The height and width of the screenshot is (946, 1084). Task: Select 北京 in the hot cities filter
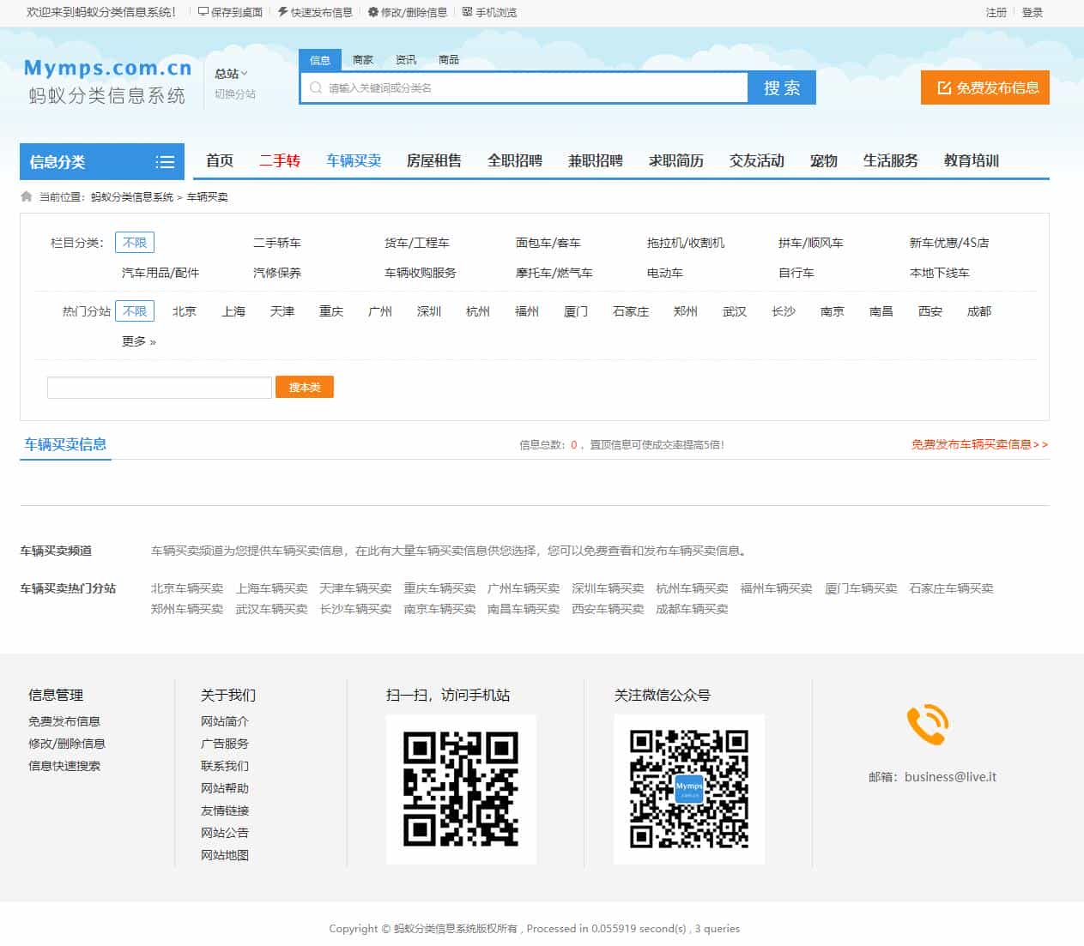click(x=185, y=311)
